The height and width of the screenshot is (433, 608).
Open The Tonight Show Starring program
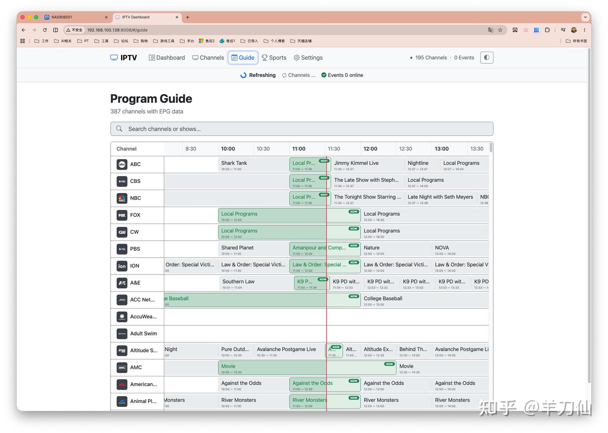tap(367, 199)
